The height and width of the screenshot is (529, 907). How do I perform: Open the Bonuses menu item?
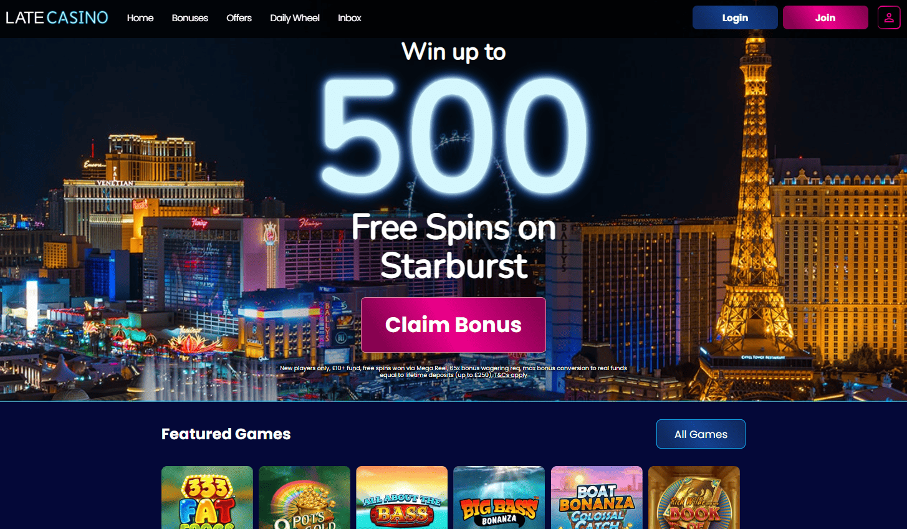click(x=190, y=18)
